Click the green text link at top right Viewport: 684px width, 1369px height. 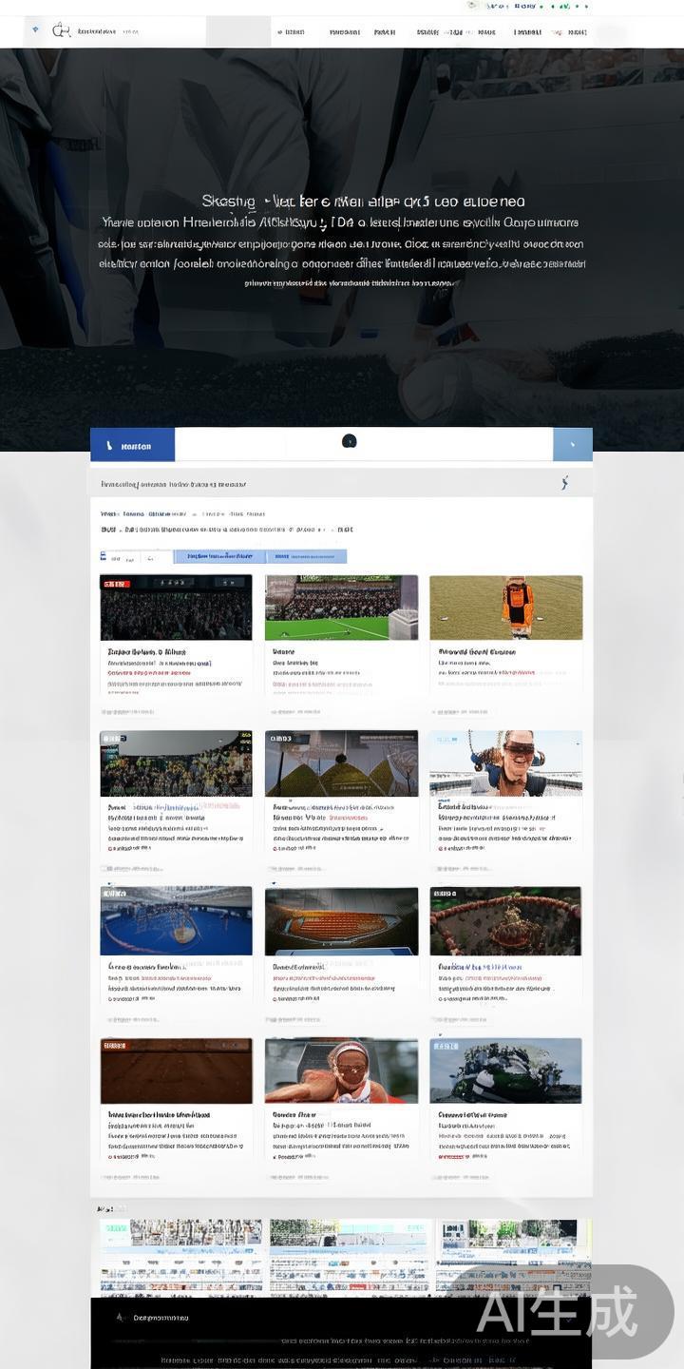point(528,6)
